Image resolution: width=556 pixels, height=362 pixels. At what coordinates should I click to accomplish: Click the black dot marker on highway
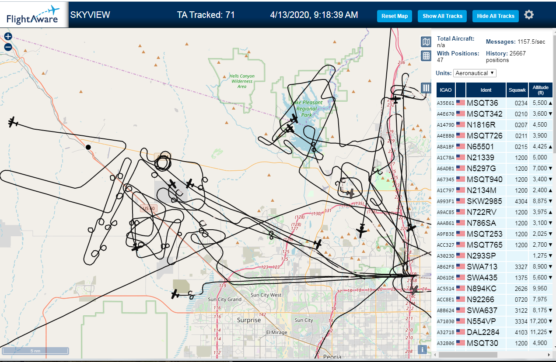(88, 147)
